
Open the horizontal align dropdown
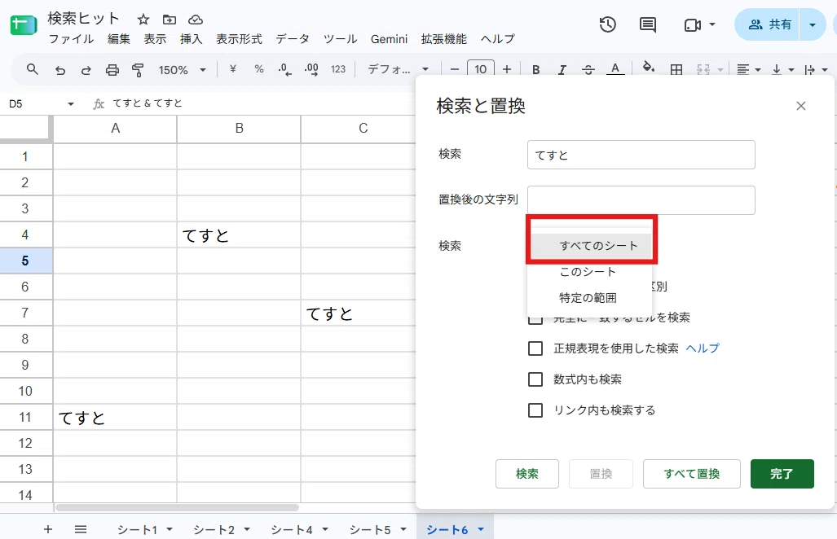(x=748, y=70)
